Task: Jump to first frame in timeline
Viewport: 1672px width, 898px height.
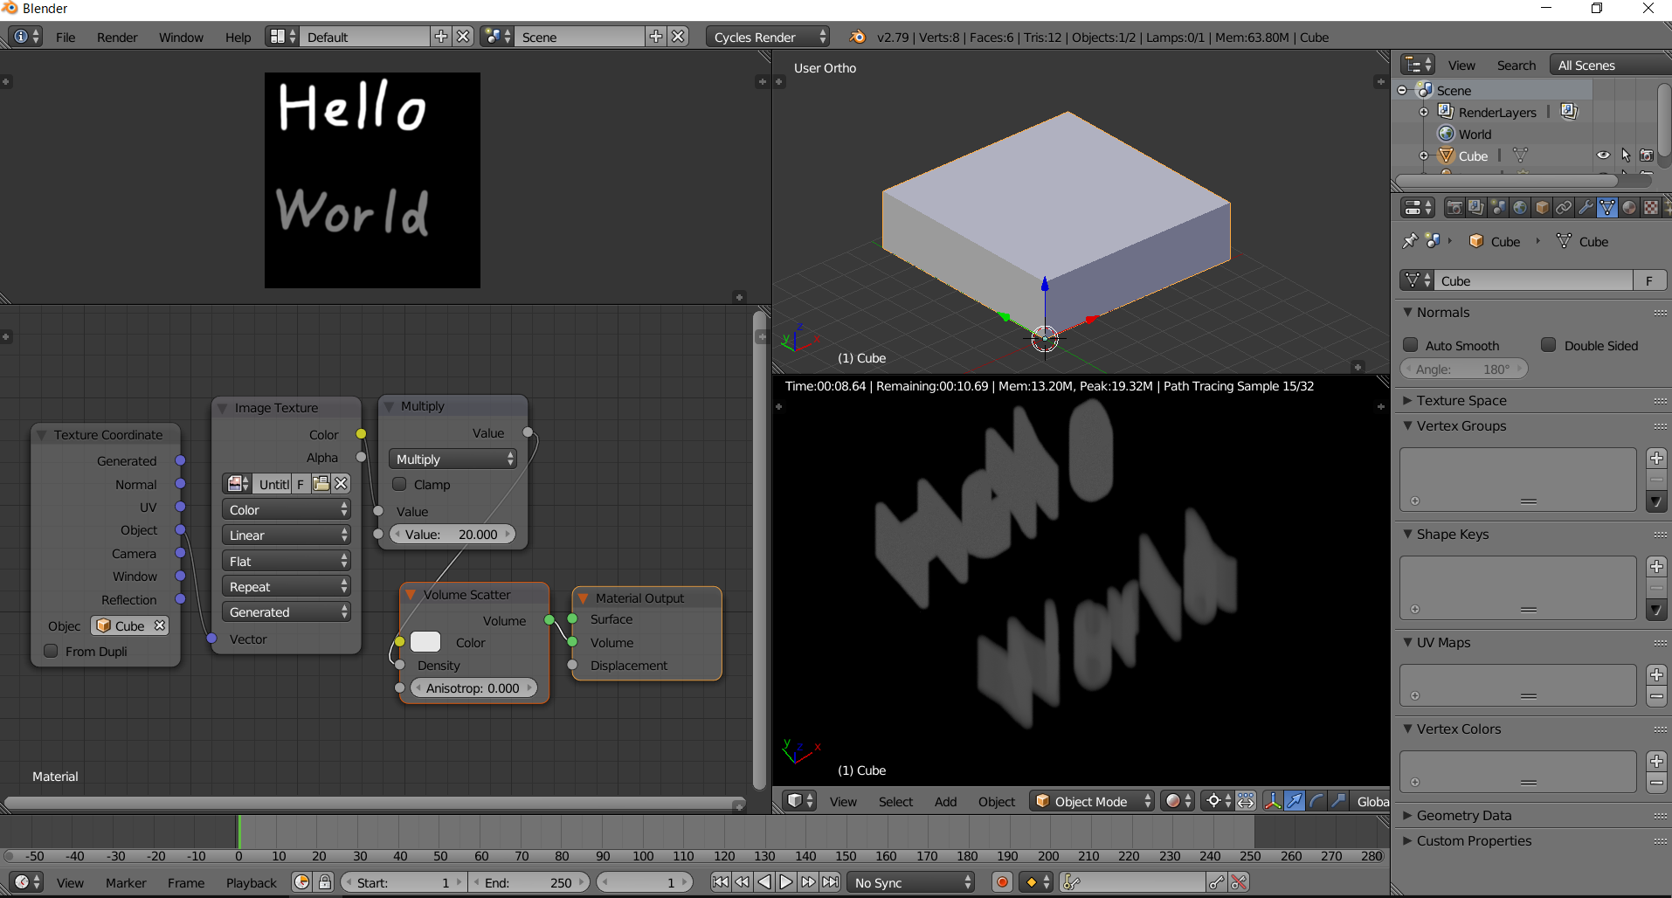Action: [x=721, y=882]
